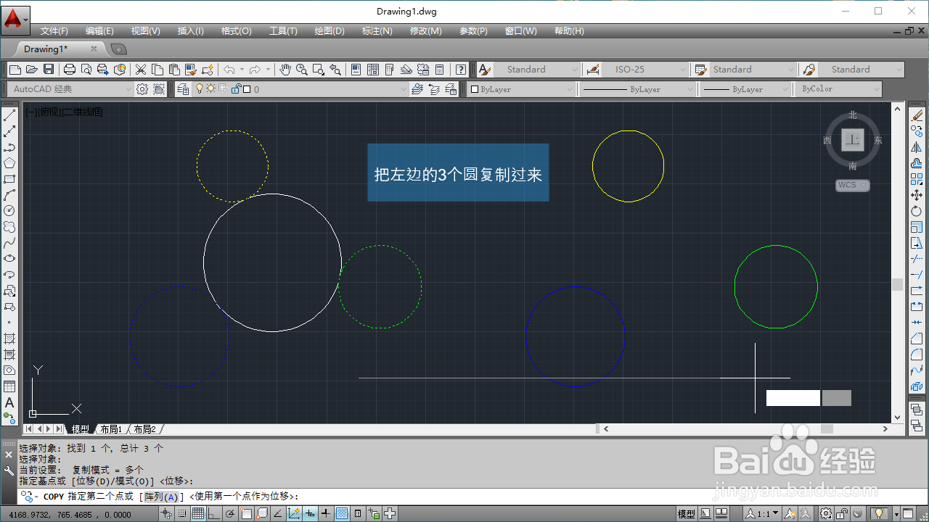Open the 格式(O) menu

tap(236, 31)
